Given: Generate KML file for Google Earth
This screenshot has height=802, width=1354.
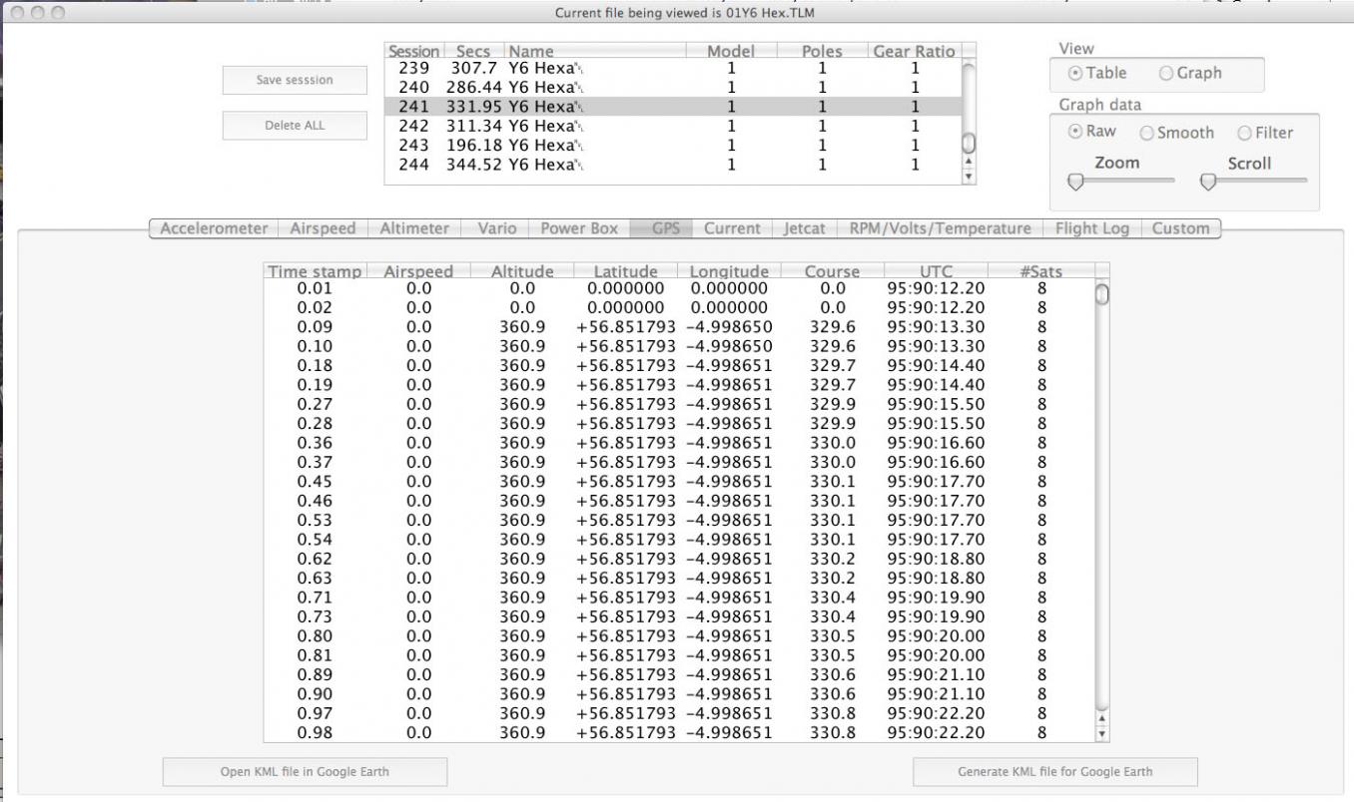Looking at the screenshot, I should click(1054, 771).
